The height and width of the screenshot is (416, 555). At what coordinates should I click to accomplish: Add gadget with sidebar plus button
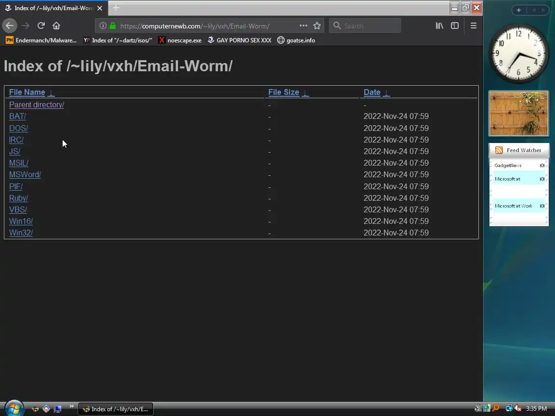(518, 10)
